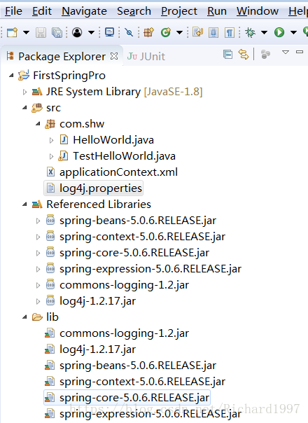Click the New Java Package icon
Image resolution: width=308 pixels, height=423 pixels.
click(148, 32)
